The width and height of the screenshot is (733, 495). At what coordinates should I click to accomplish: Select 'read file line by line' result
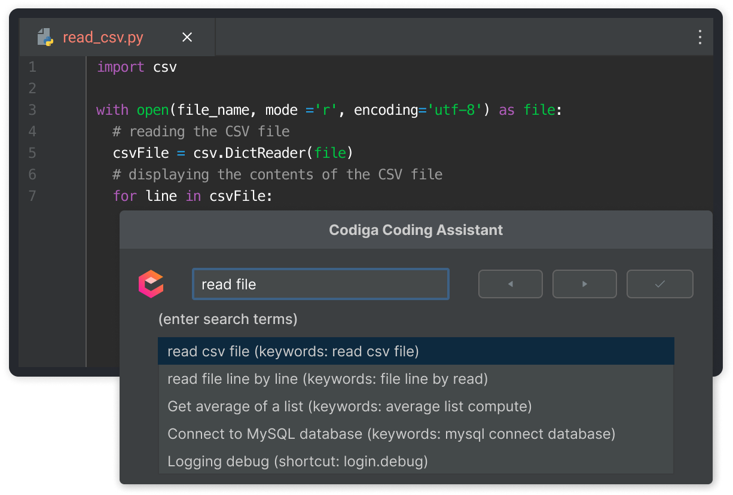[416, 378]
